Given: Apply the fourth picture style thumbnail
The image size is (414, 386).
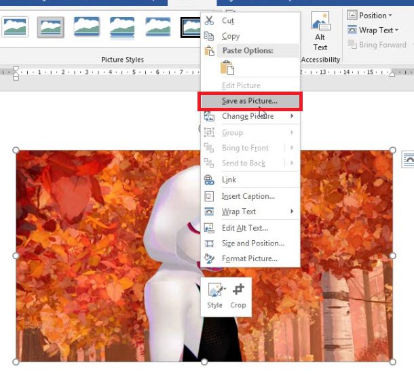Looking at the screenshot, I should point(122,27).
